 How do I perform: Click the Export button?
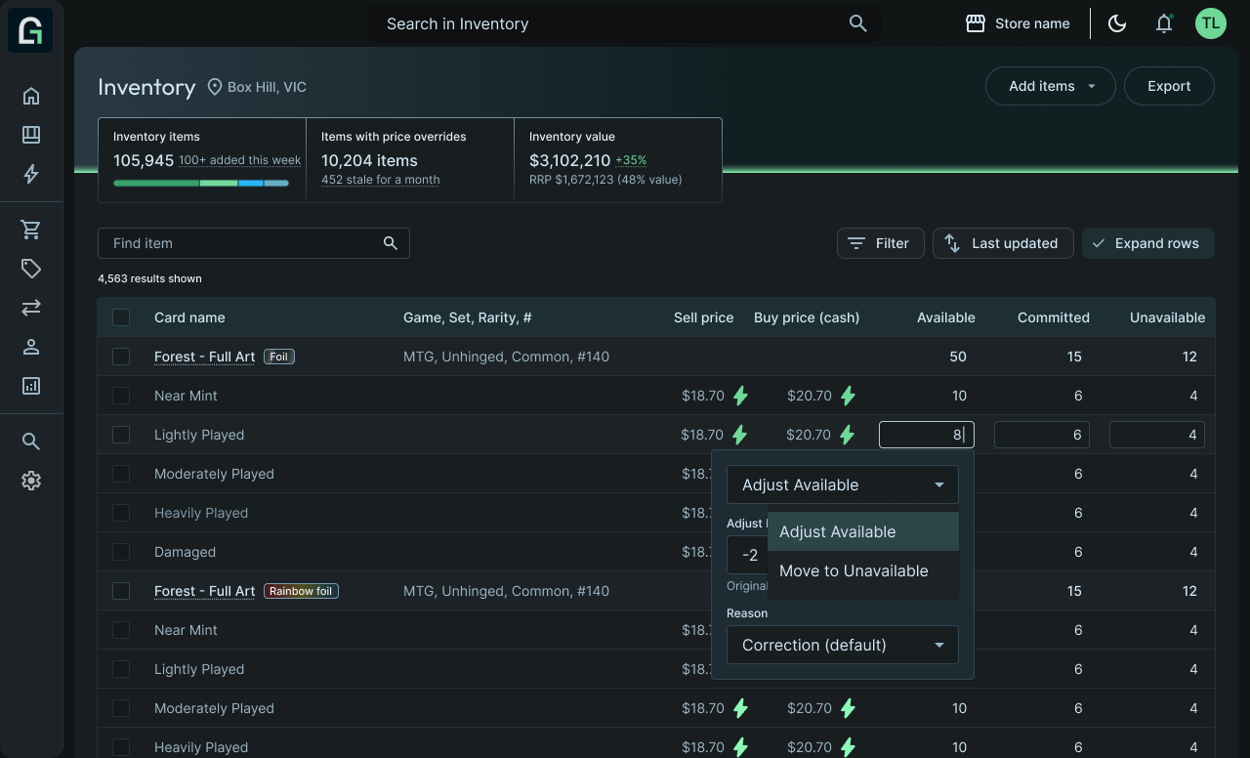(x=1169, y=86)
